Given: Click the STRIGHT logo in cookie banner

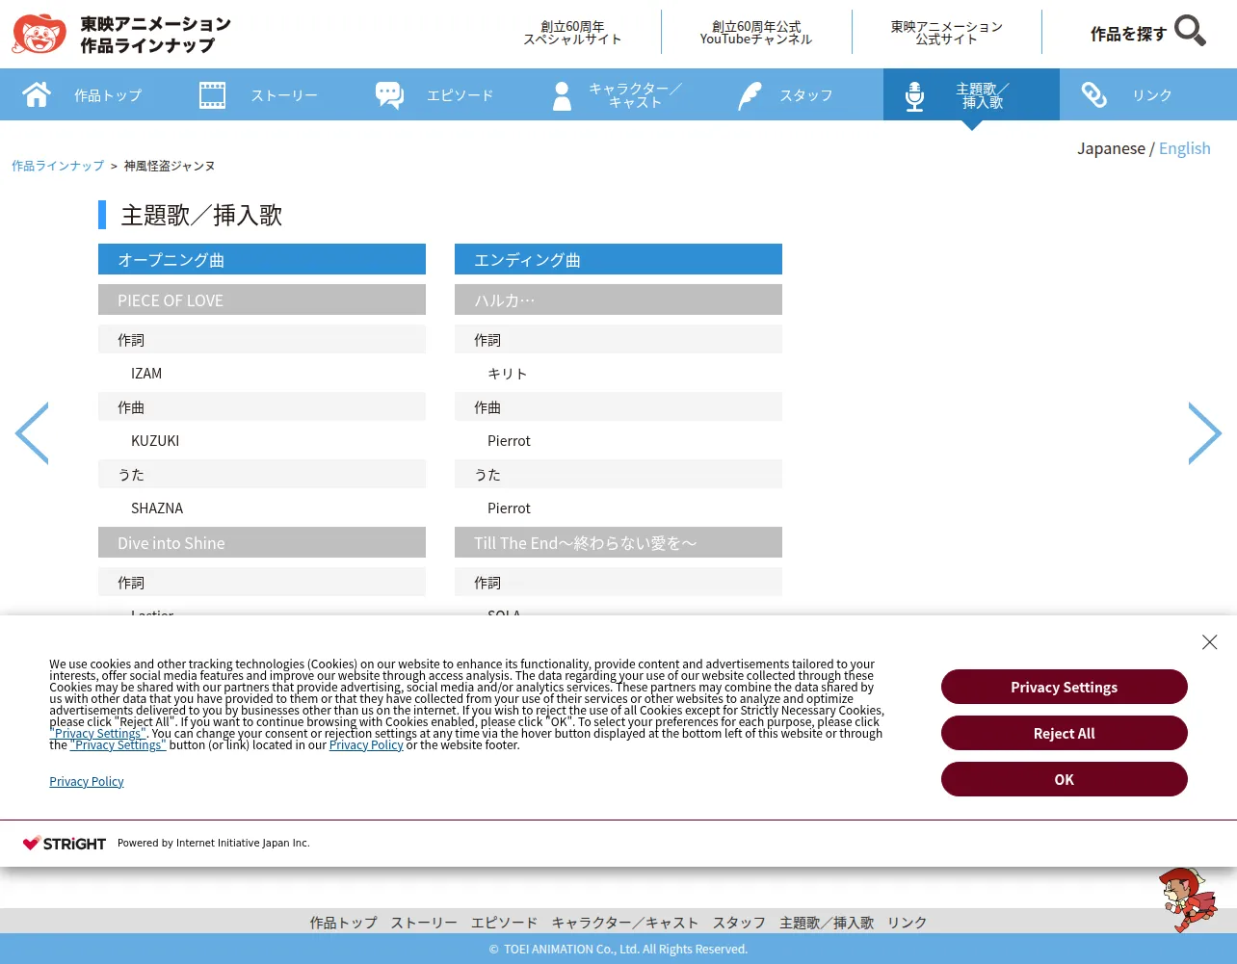Looking at the screenshot, I should click(65, 843).
